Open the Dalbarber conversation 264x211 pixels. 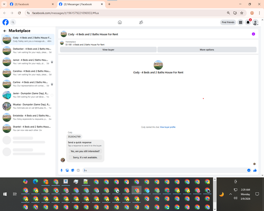tap(27, 51)
